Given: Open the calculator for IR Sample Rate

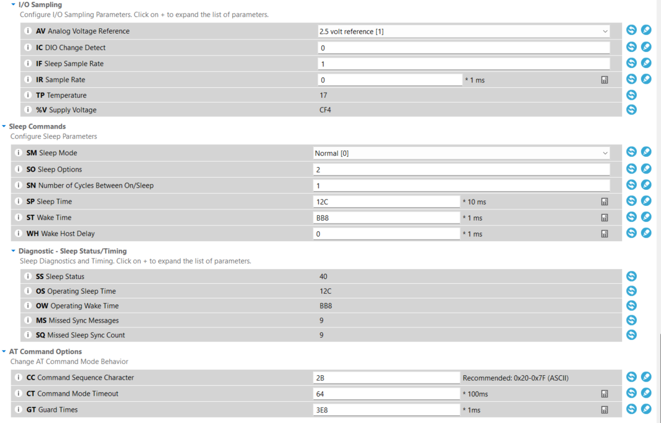Looking at the screenshot, I should tap(604, 80).
